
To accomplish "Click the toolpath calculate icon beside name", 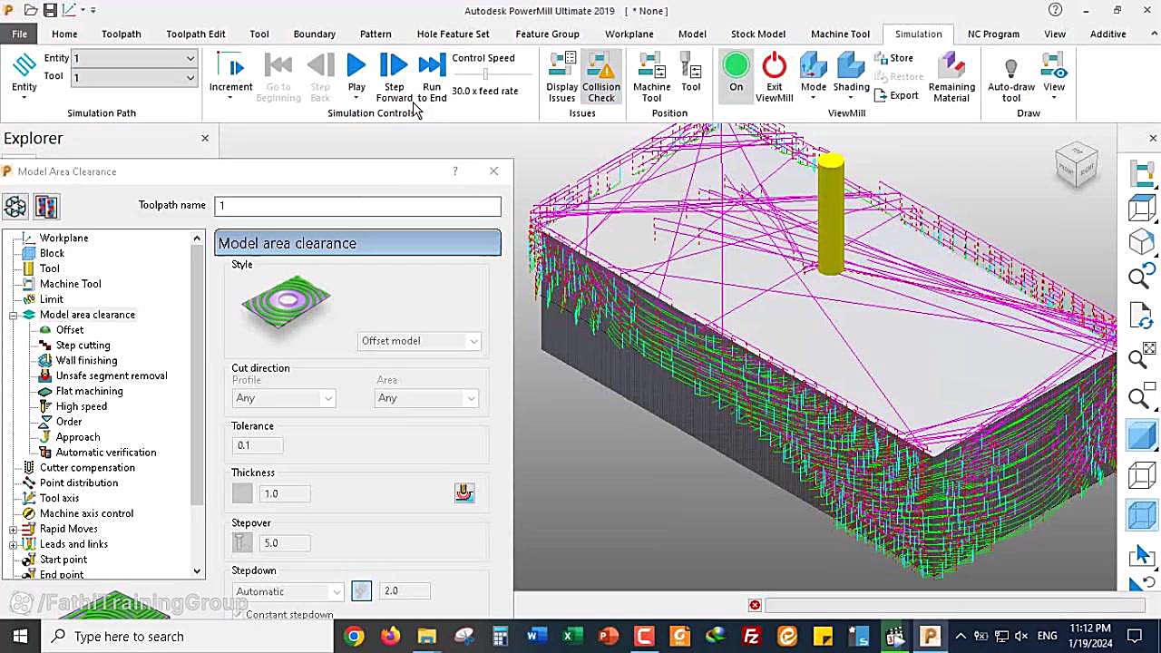I will [x=15, y=207].
